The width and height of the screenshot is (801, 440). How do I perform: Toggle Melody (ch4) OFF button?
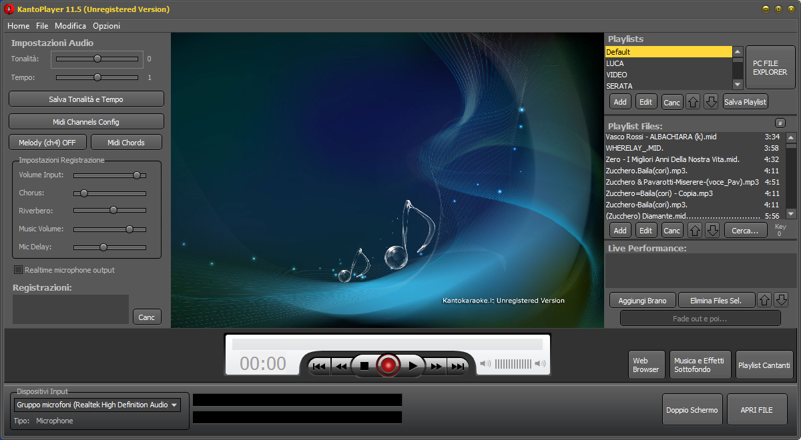tap(47, 142)
